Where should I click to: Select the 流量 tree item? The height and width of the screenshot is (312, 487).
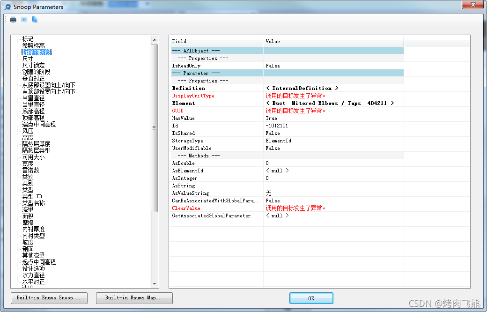(28, 209)
